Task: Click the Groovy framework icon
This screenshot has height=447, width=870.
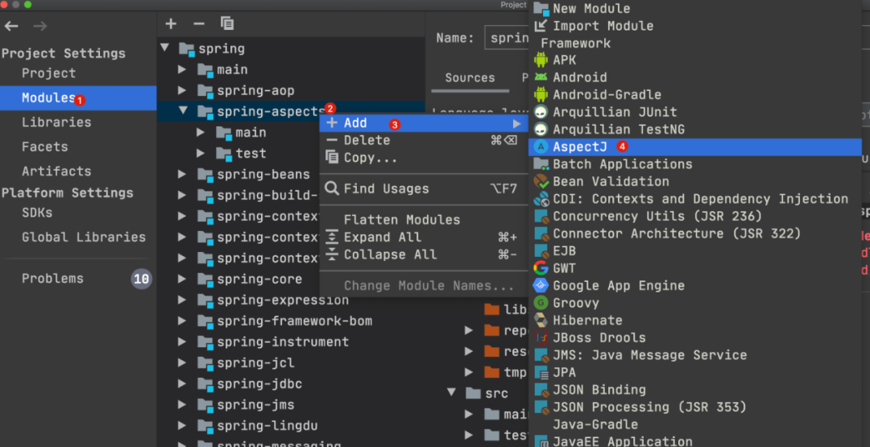Action: tap(541, 304)
